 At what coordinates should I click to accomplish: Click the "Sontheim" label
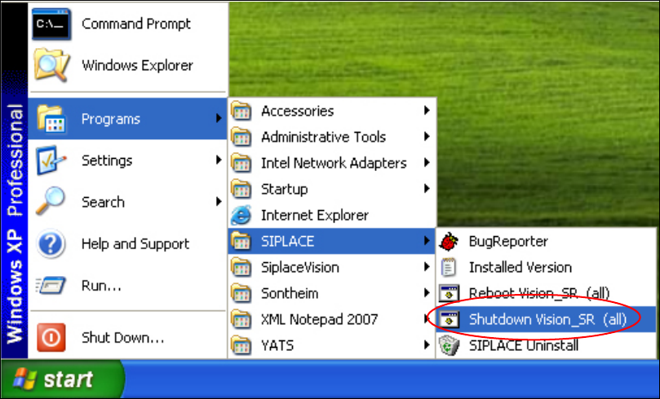point(290,293)
